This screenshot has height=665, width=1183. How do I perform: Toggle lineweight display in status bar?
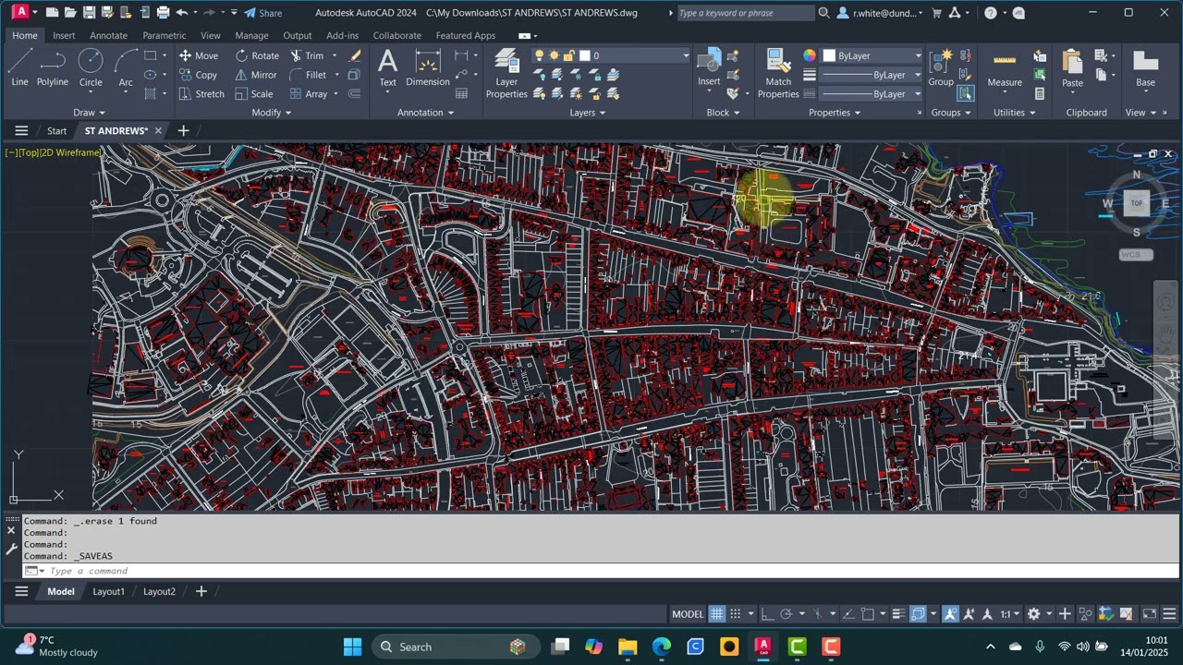tap(898, 614)
